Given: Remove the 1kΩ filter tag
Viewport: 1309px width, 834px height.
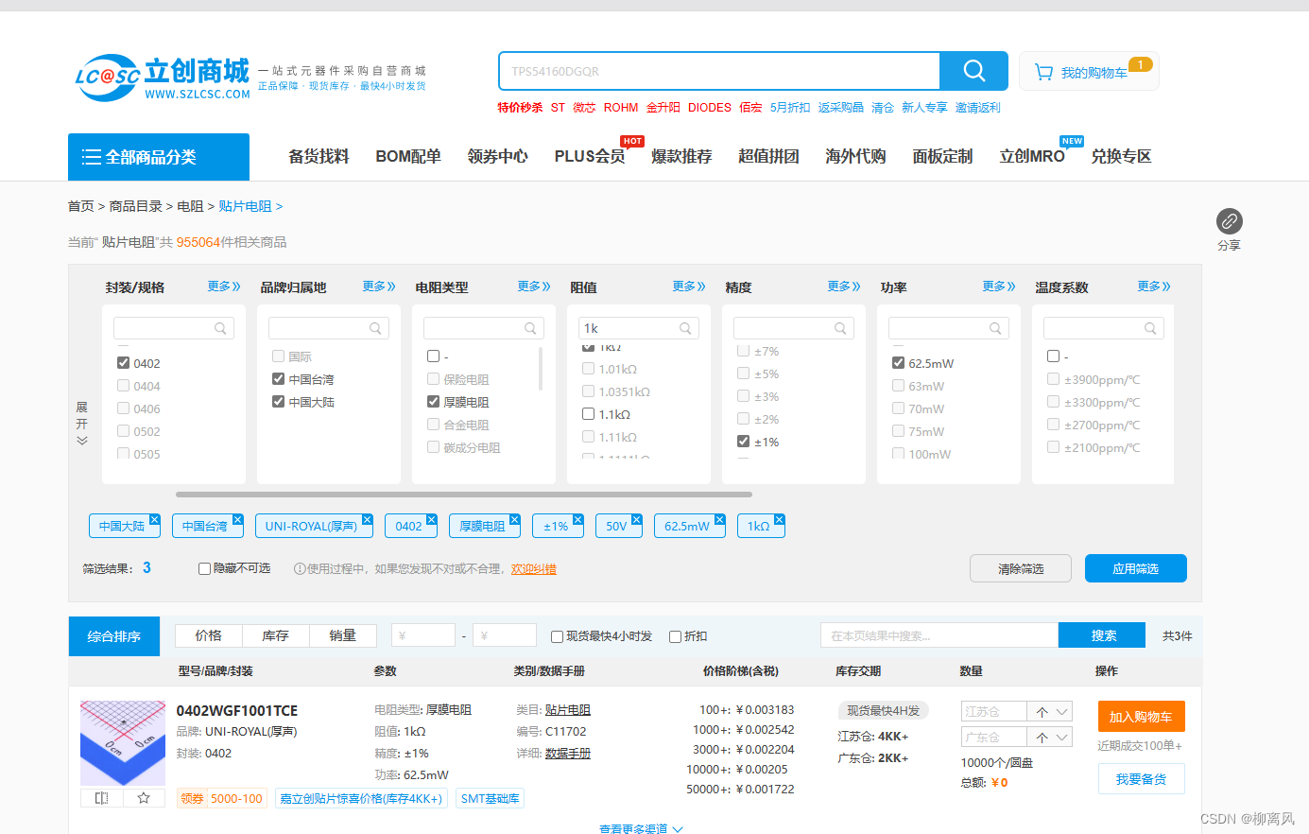Looking at the screenshot, I should [x=779, y=520].
